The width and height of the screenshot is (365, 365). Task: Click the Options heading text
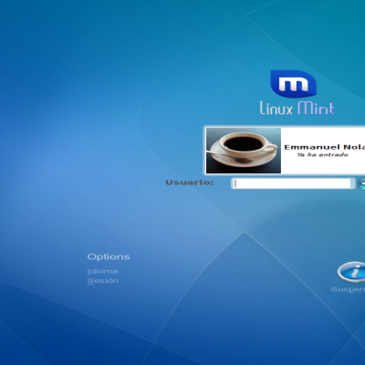[x=109, y=256]
